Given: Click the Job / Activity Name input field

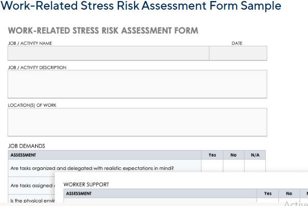Looking at the screenshot, I should click(x=109, y=53).
